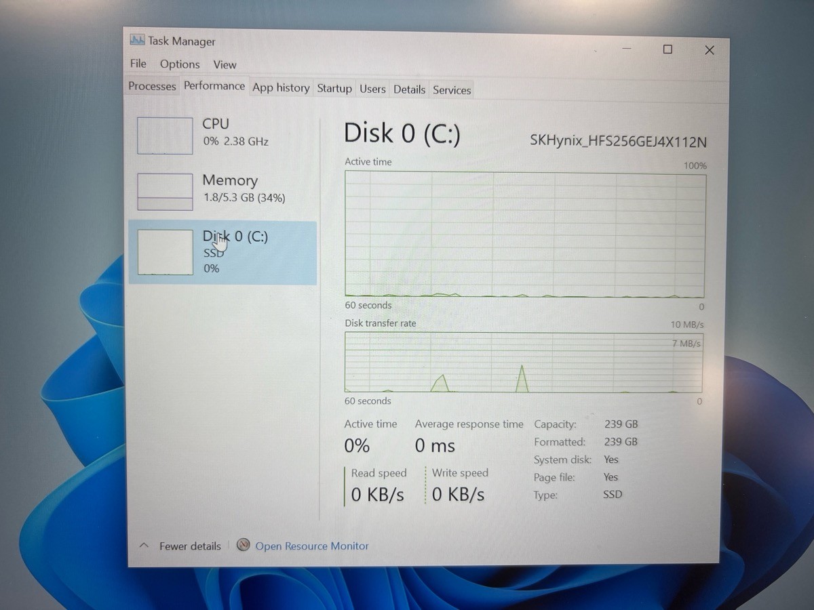Click the Memory 1.8/5.3 GB (34%) text
Screen dimensions: 814x610
[x=244, y=198]
